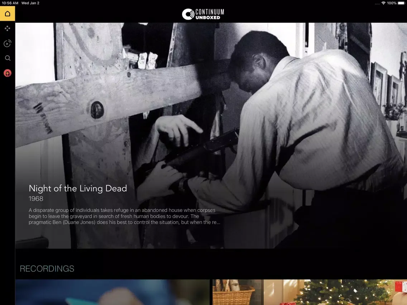Open the Home tab in the sidebar
The width and height of the screenshot is (407, 305).
(x=8, y=14)
